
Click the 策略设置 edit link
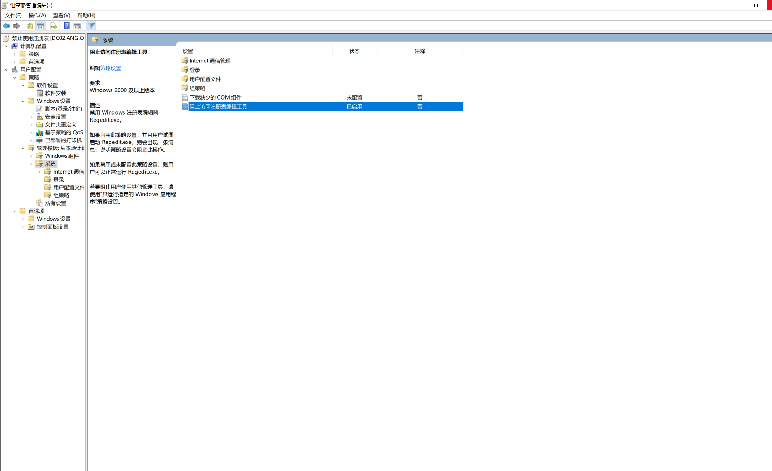click(x=111, y=68)
